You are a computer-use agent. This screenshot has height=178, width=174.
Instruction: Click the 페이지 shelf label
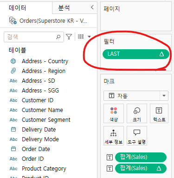click(x=112, y=9)
